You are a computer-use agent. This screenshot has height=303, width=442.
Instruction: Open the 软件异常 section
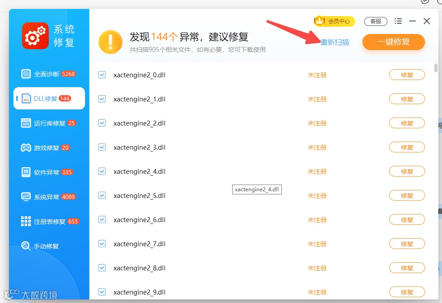tap(48, 172)
